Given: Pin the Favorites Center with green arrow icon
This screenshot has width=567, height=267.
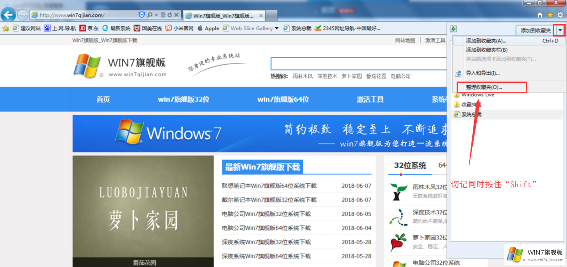Looking at the screenshot, I should click(454, 29).
